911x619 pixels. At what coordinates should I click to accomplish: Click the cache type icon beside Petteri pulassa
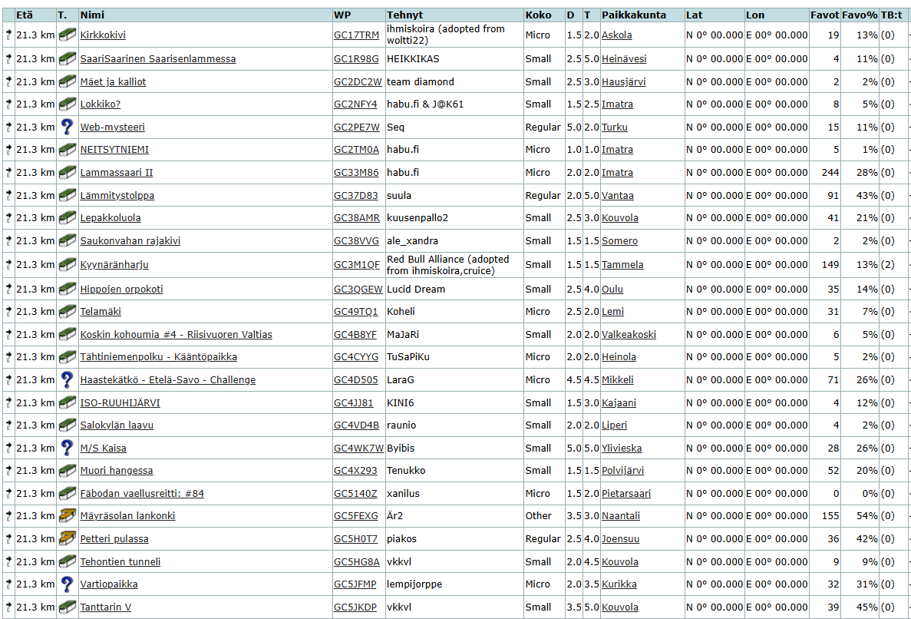pos(67,538)
